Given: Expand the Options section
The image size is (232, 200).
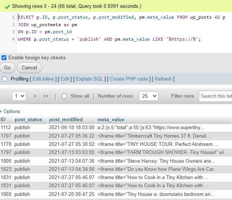Looking at the screenshot, I should [x=10, y=112].
